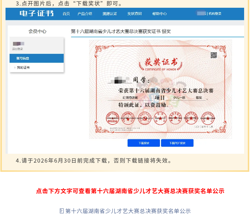Log out via the 退出登录 link
The height and width of the screenshot is (219, 250).
17,49
